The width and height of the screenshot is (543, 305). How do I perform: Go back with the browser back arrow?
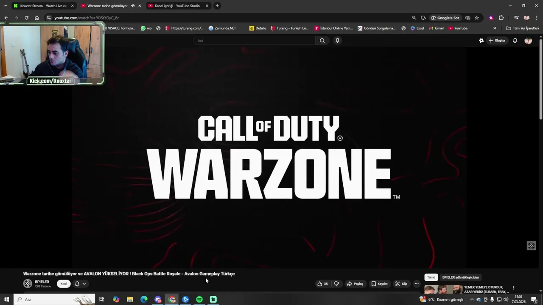[x=6, y=18]
